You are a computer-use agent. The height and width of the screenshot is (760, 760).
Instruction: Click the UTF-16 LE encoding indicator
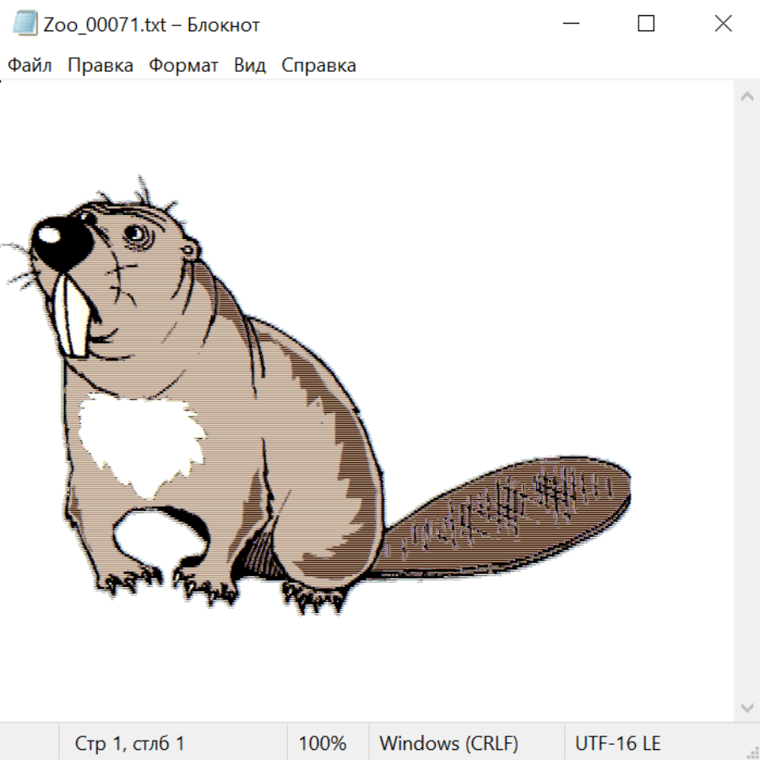617,744
